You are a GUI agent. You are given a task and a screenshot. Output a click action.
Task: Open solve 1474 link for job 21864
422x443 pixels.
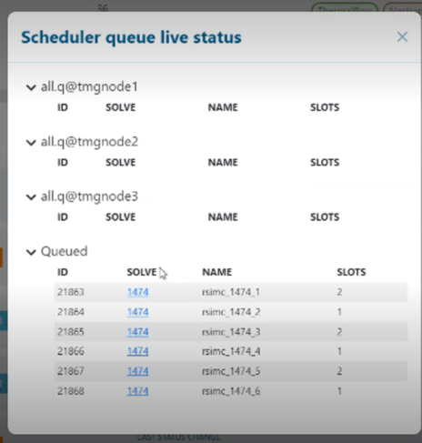tap(137, 312)
